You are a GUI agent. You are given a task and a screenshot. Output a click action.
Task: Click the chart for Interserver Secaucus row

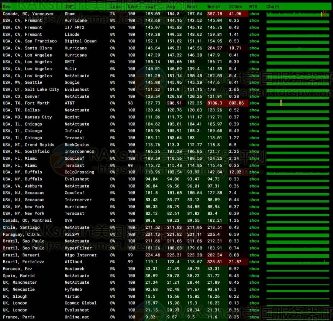coord(298,200)
